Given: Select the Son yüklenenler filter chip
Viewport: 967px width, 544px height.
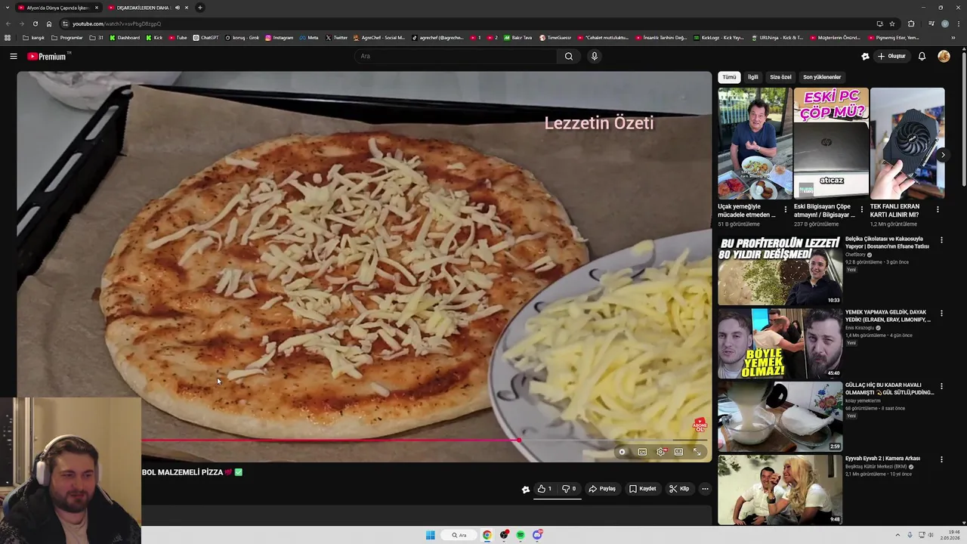Looking at the screenshot, I should 822,77.
